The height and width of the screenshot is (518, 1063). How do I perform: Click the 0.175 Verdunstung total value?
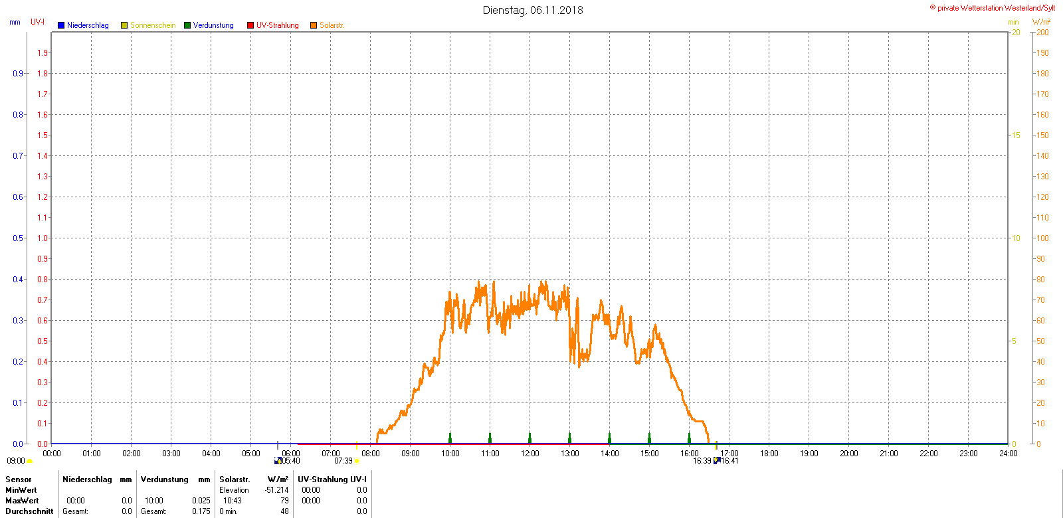pos(201,511)
